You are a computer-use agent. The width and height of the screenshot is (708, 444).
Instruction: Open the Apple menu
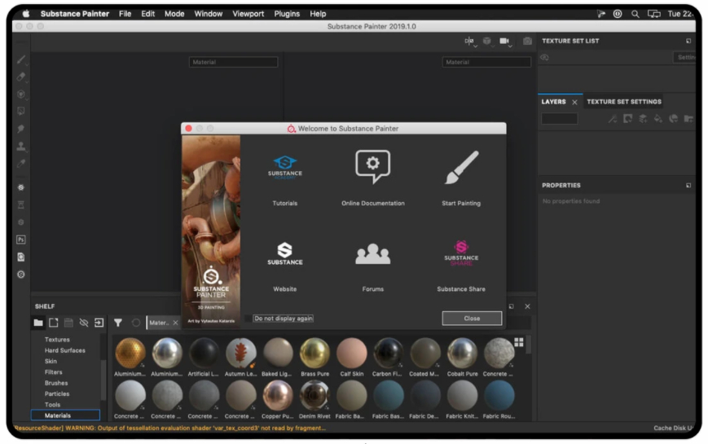coord(26,14)
